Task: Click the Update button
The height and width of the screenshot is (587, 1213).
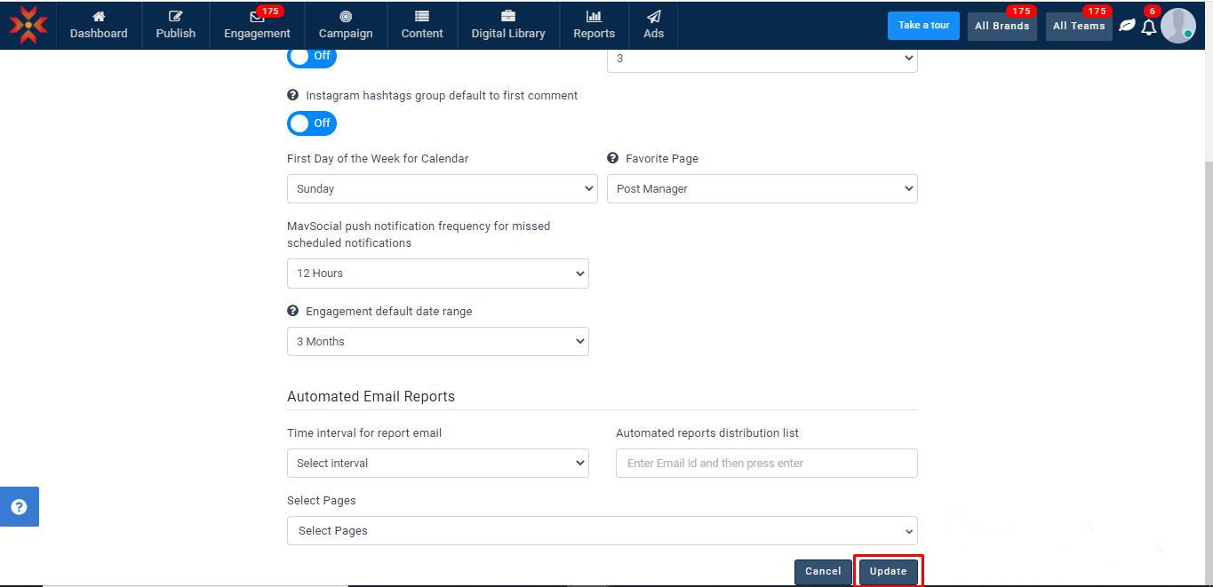Action: click(888, 571)
